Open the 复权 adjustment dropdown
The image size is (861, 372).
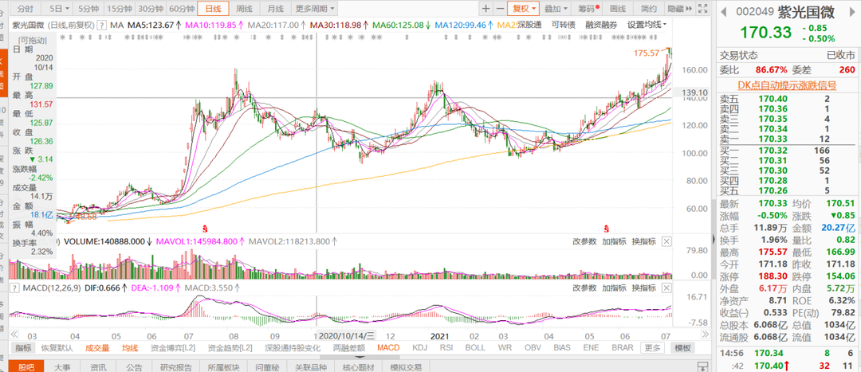point(523,9)
